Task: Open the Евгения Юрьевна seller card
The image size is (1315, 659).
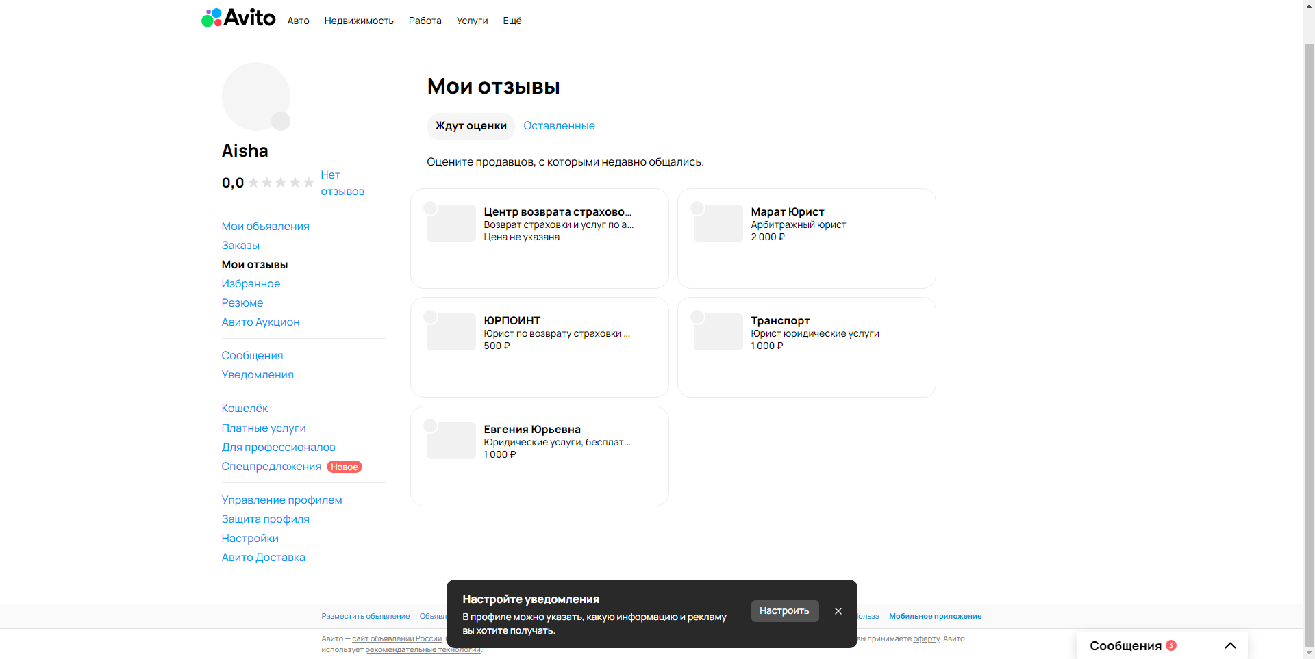Action: [x=540, y=456]
